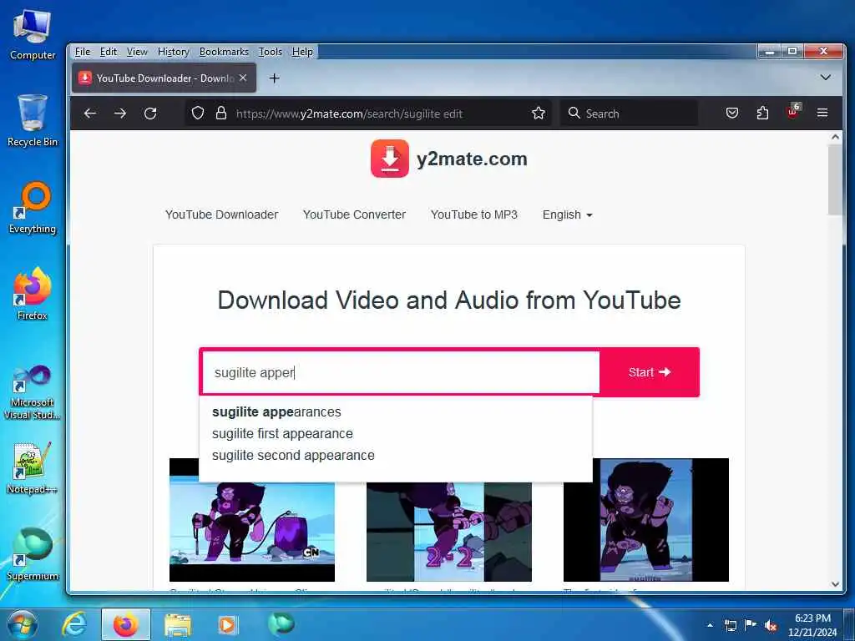The width and height of the screenshot is (855, 641).
Task: Open the Computer desktop icon
Action: 33,35
